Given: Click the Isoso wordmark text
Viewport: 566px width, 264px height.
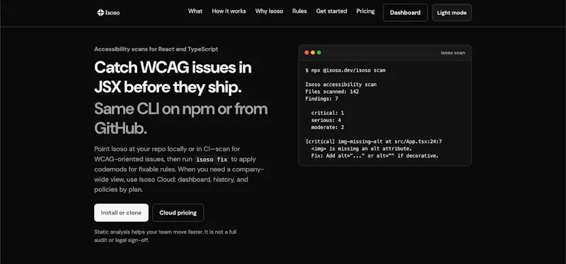Looking at the screenshot, I should 113,13.
